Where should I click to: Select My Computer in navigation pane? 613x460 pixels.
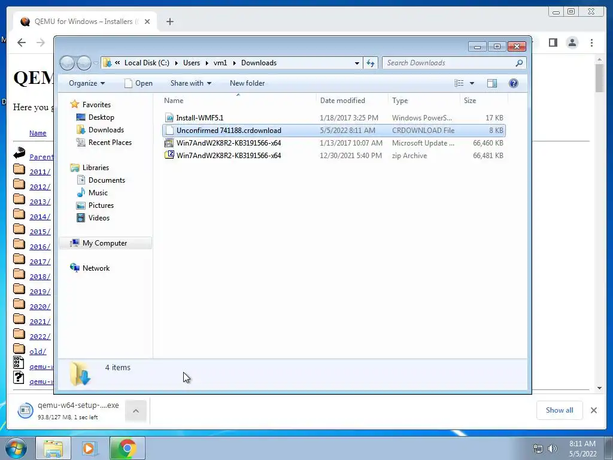[x=104, y=243]
